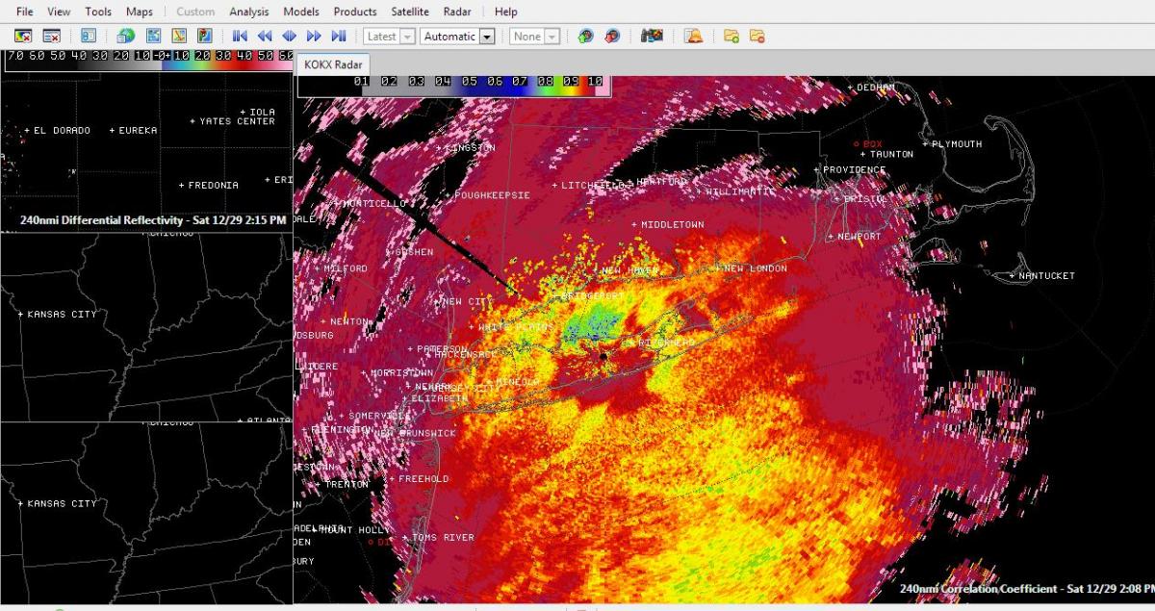Viewport: 1155px width, 611px height.
Task: Click the NEWPORT label on radar map
Action: pyautogui.click(x=860, y=237)
